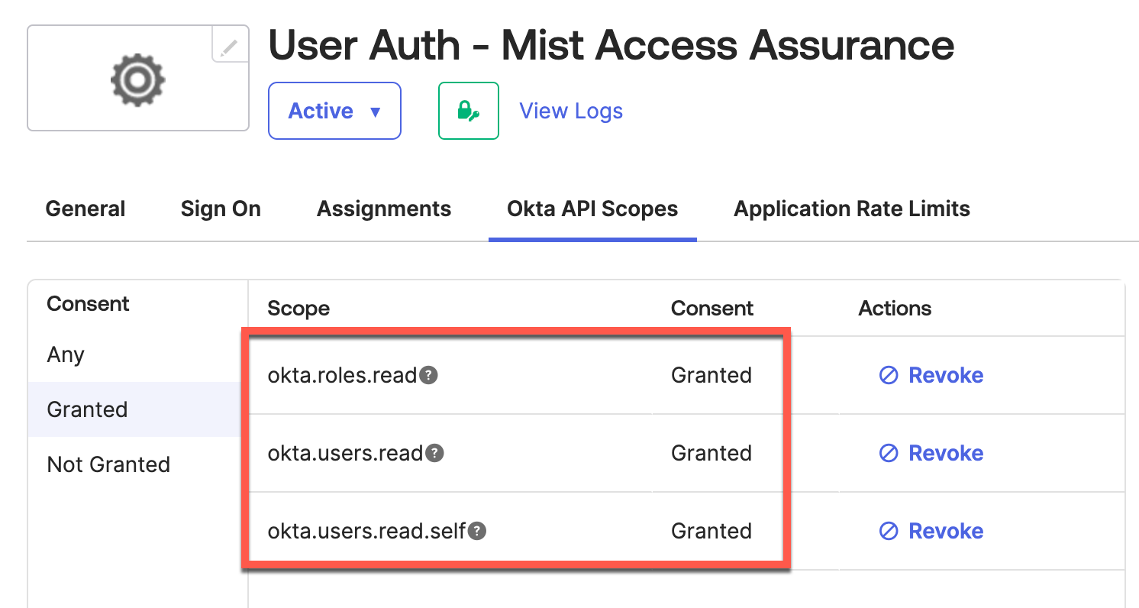The width and height of the screenshot is (1139, 608).
Task: Select the Okta API Scopes tab
Action: click(x=592, y=209)
